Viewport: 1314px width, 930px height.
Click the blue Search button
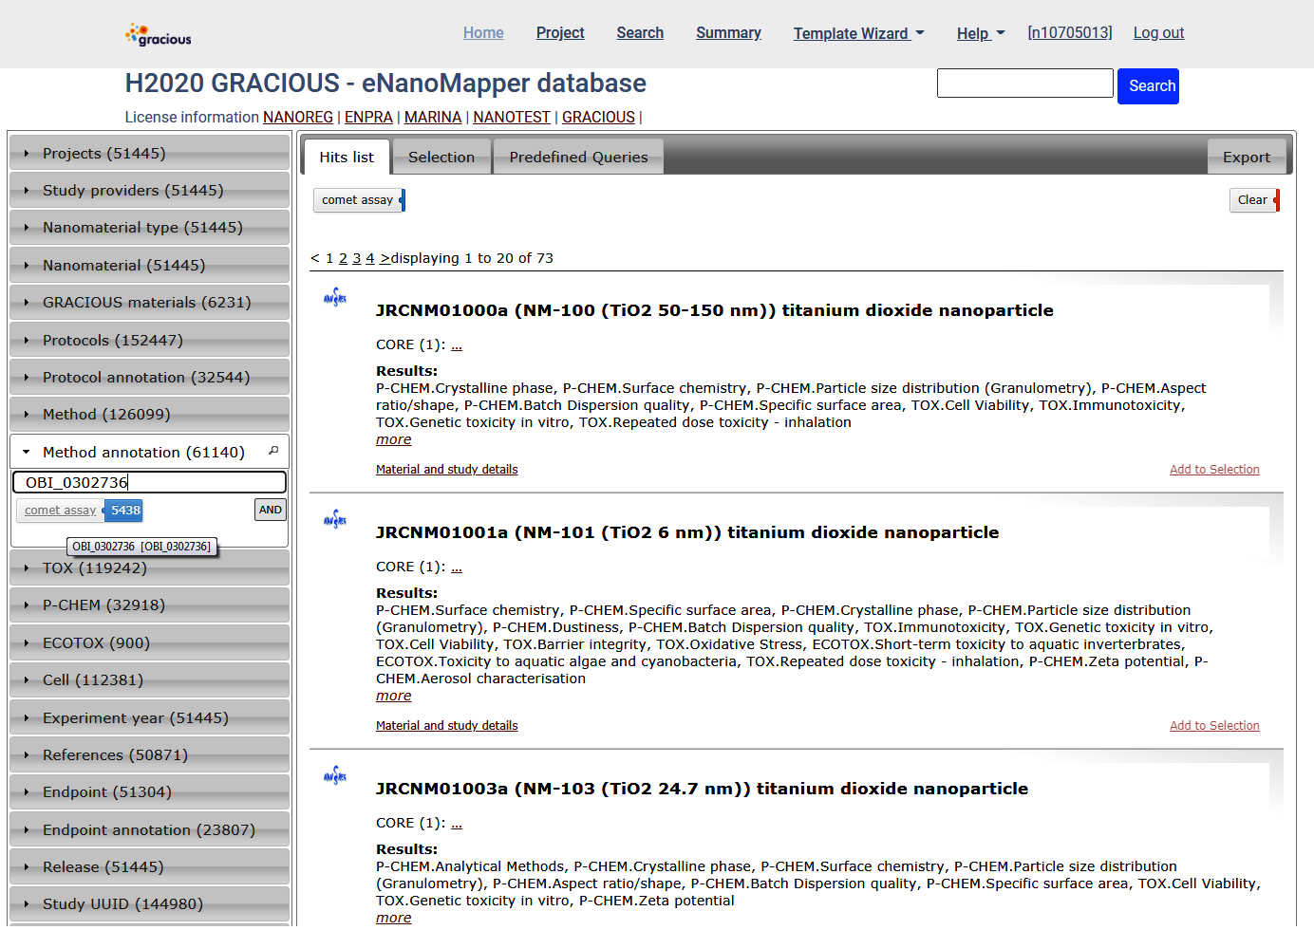pos(1148,86)
